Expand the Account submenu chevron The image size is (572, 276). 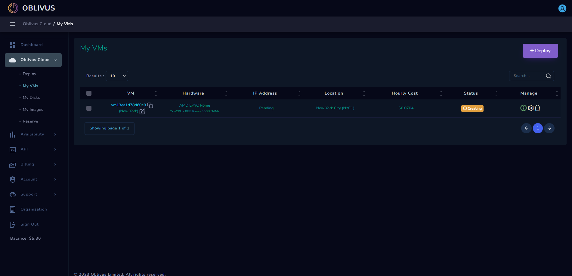[x=55, y=180]
